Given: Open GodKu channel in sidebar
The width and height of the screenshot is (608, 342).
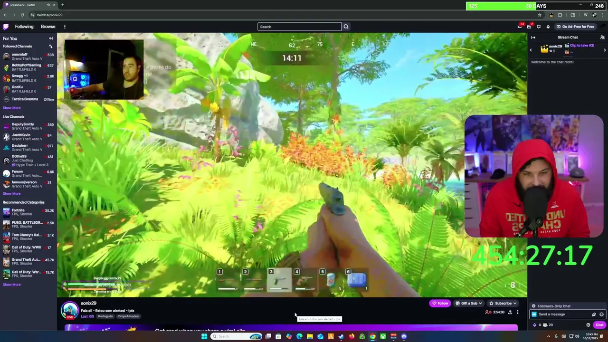Looking at the screenshot, I should point(28,89).
